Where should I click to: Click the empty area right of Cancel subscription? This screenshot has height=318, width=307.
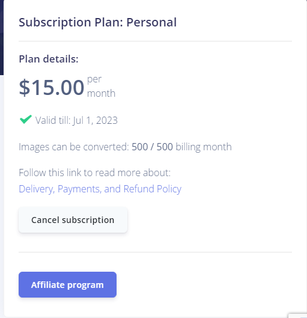pyautogui.click(x=210, y=220)
